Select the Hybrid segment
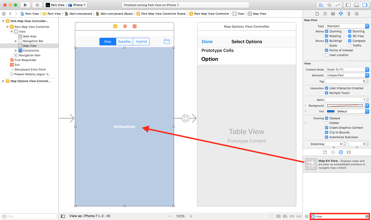Image resolution: width=371 pixels, height=220 pixels. 141,42
